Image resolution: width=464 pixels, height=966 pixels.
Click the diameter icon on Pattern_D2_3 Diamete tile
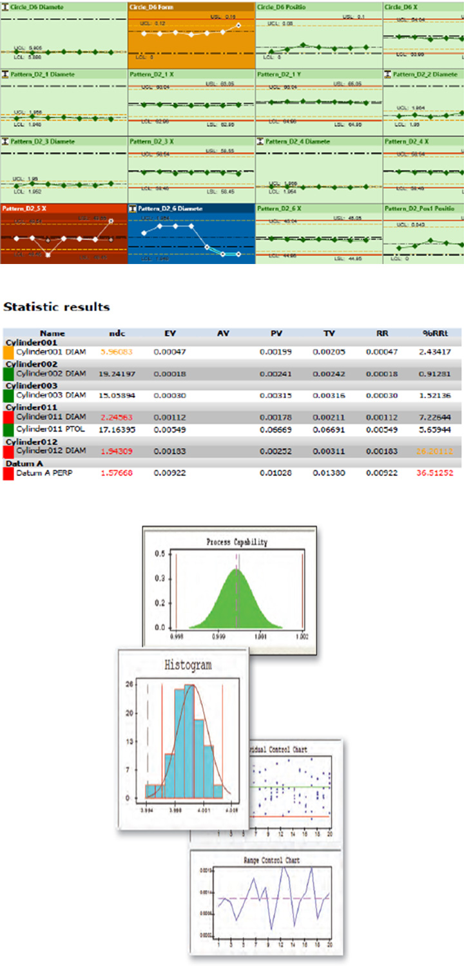click(5, 141)
